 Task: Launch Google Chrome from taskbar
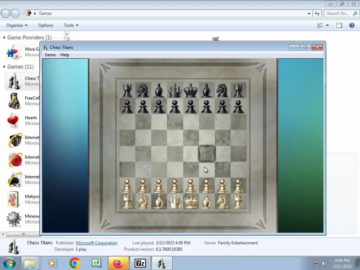[75, 263]
